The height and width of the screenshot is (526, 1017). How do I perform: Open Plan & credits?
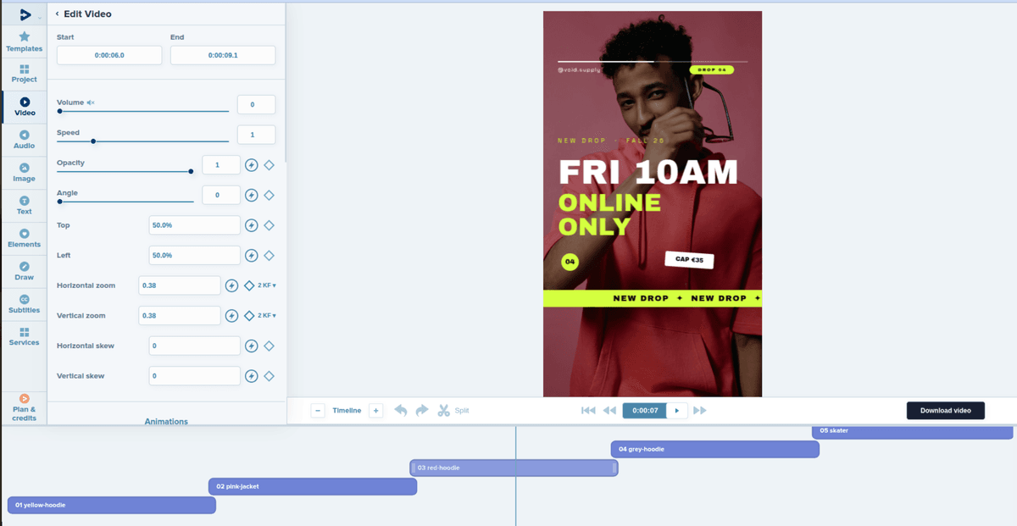click(24, 407)
